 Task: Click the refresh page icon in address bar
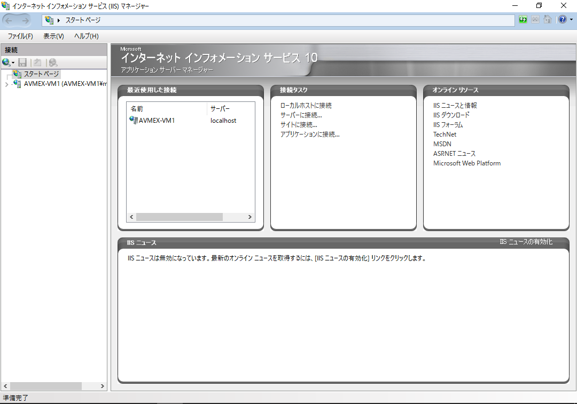point(523,20)
